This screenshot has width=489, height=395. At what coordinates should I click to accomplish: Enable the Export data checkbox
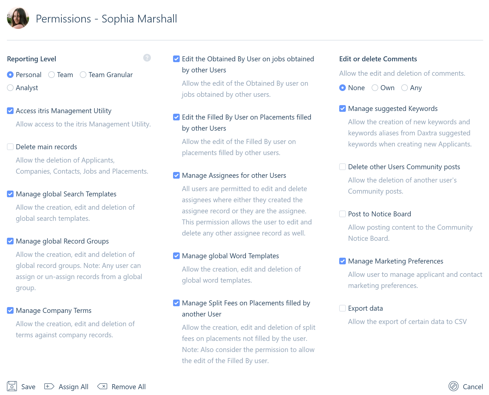click(x=343, y=308)
